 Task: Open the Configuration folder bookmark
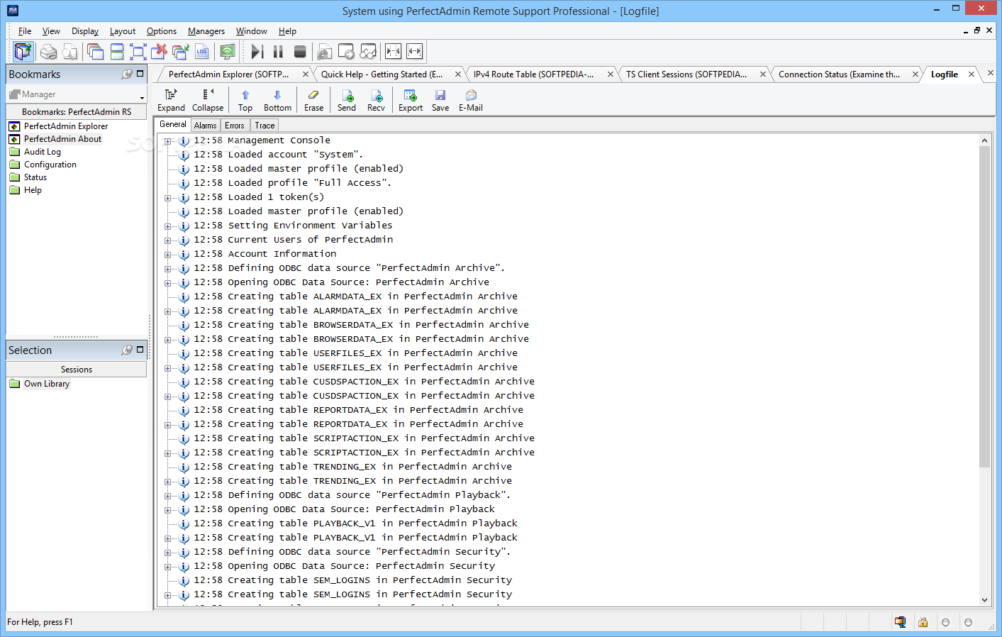point(50,165)
